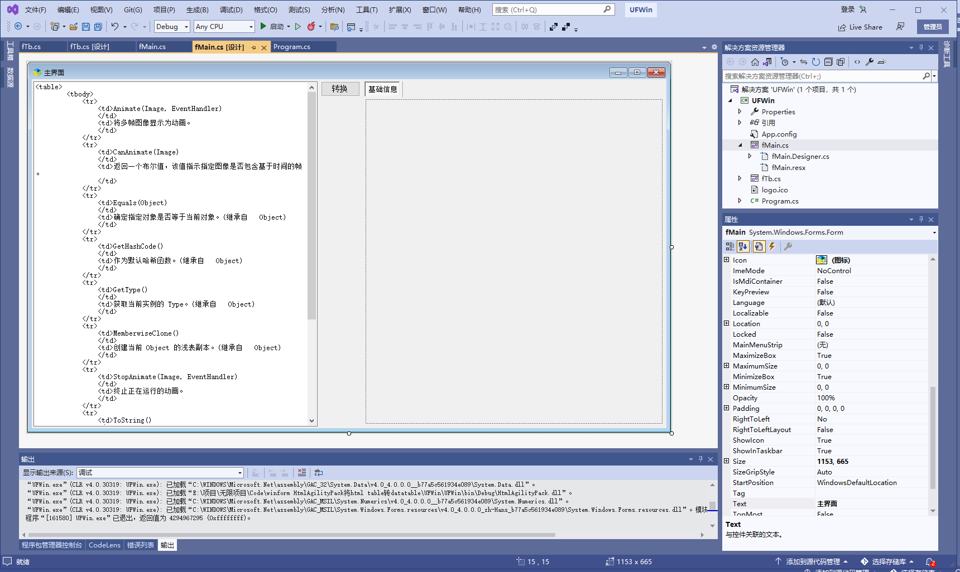Toggle word wrap in Output panel
Image resolution: width=960 pixels, height=572 pixels.
[319, 472]
